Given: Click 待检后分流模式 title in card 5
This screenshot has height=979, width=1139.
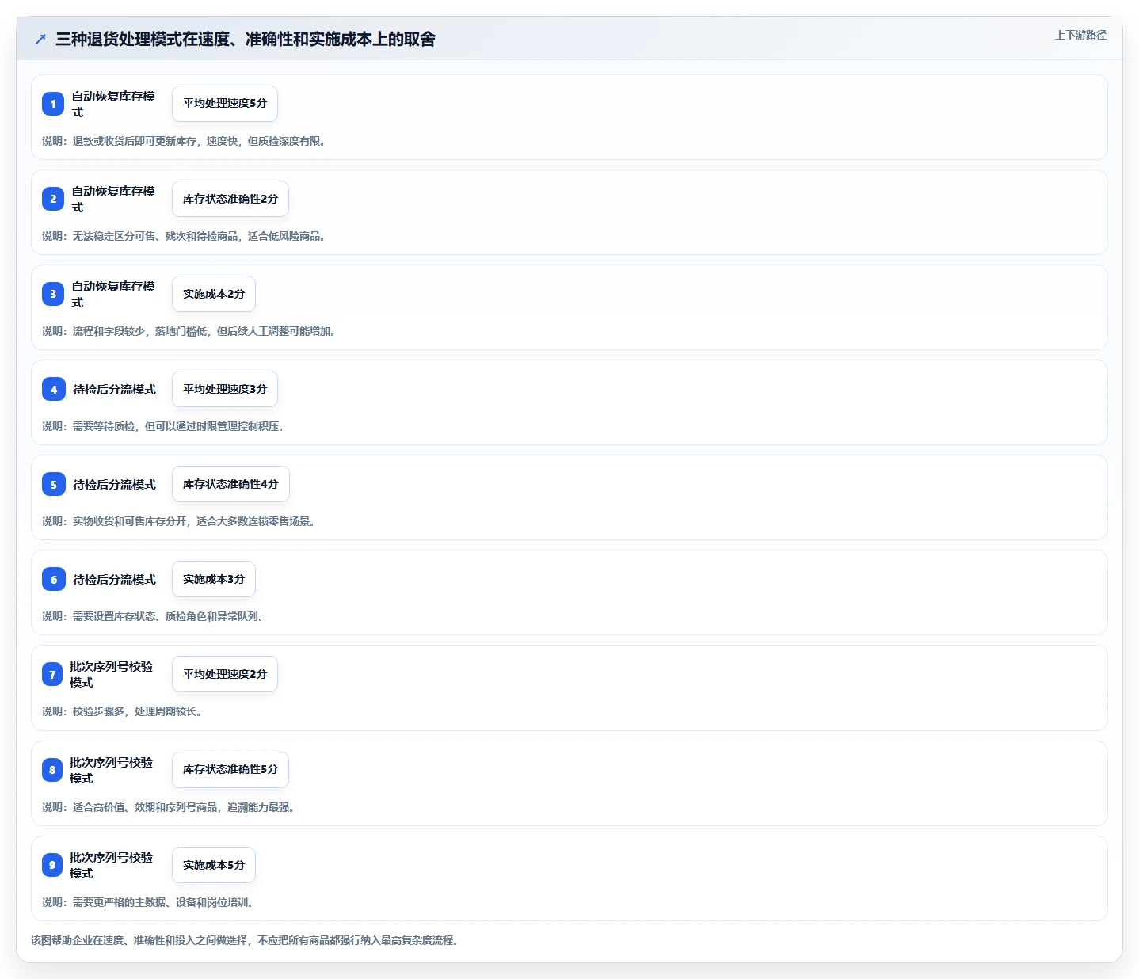Looking at the screenshot, I should (x=114, y=484).
